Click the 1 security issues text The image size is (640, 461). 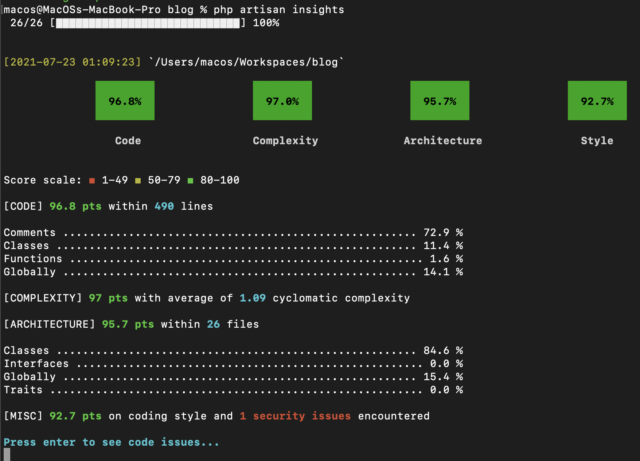[294, 416]
